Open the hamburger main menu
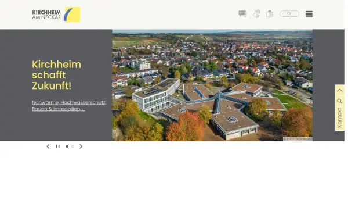This screenshot has width=348, height=218. (x=309, y=14)
